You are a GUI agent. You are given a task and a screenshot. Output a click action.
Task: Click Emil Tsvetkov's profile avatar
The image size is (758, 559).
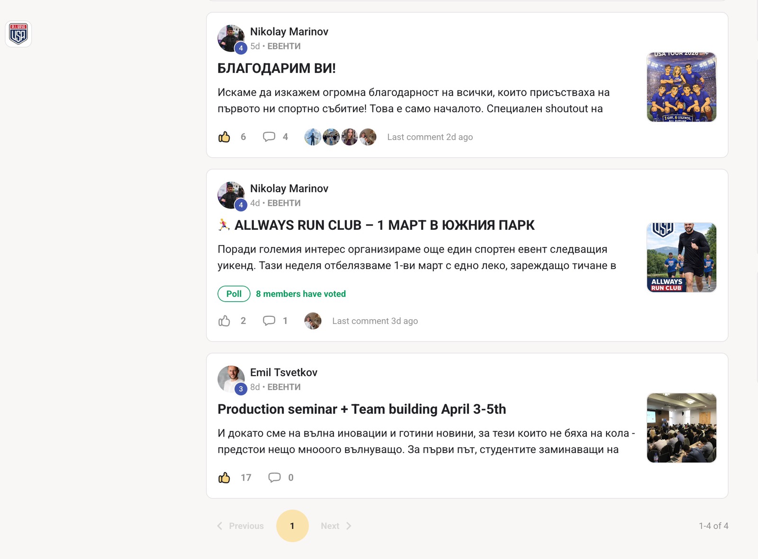231,379
